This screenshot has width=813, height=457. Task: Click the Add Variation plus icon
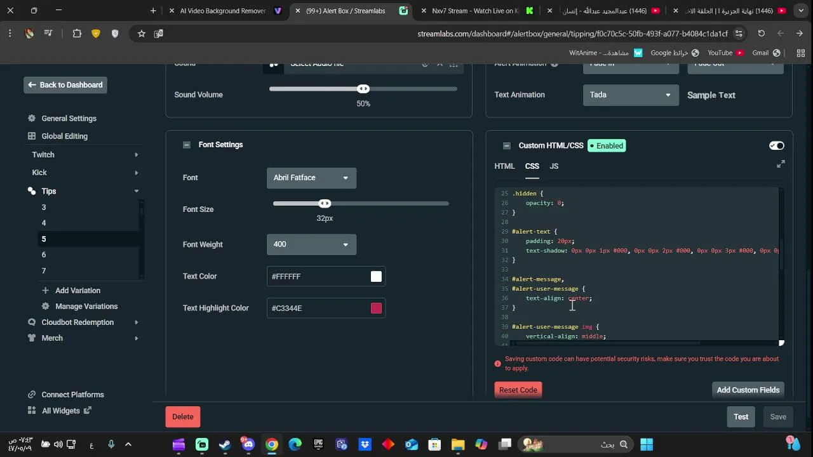(x=45, y=291)
